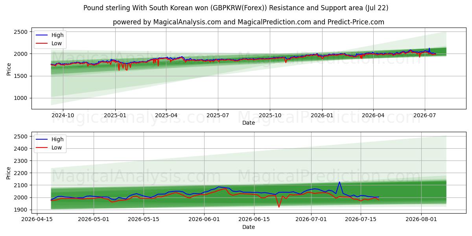Image resolution: width=472 pixels, height=236 pixels.
Task: Click the 1000 price label on top chart
Action: 21,98
